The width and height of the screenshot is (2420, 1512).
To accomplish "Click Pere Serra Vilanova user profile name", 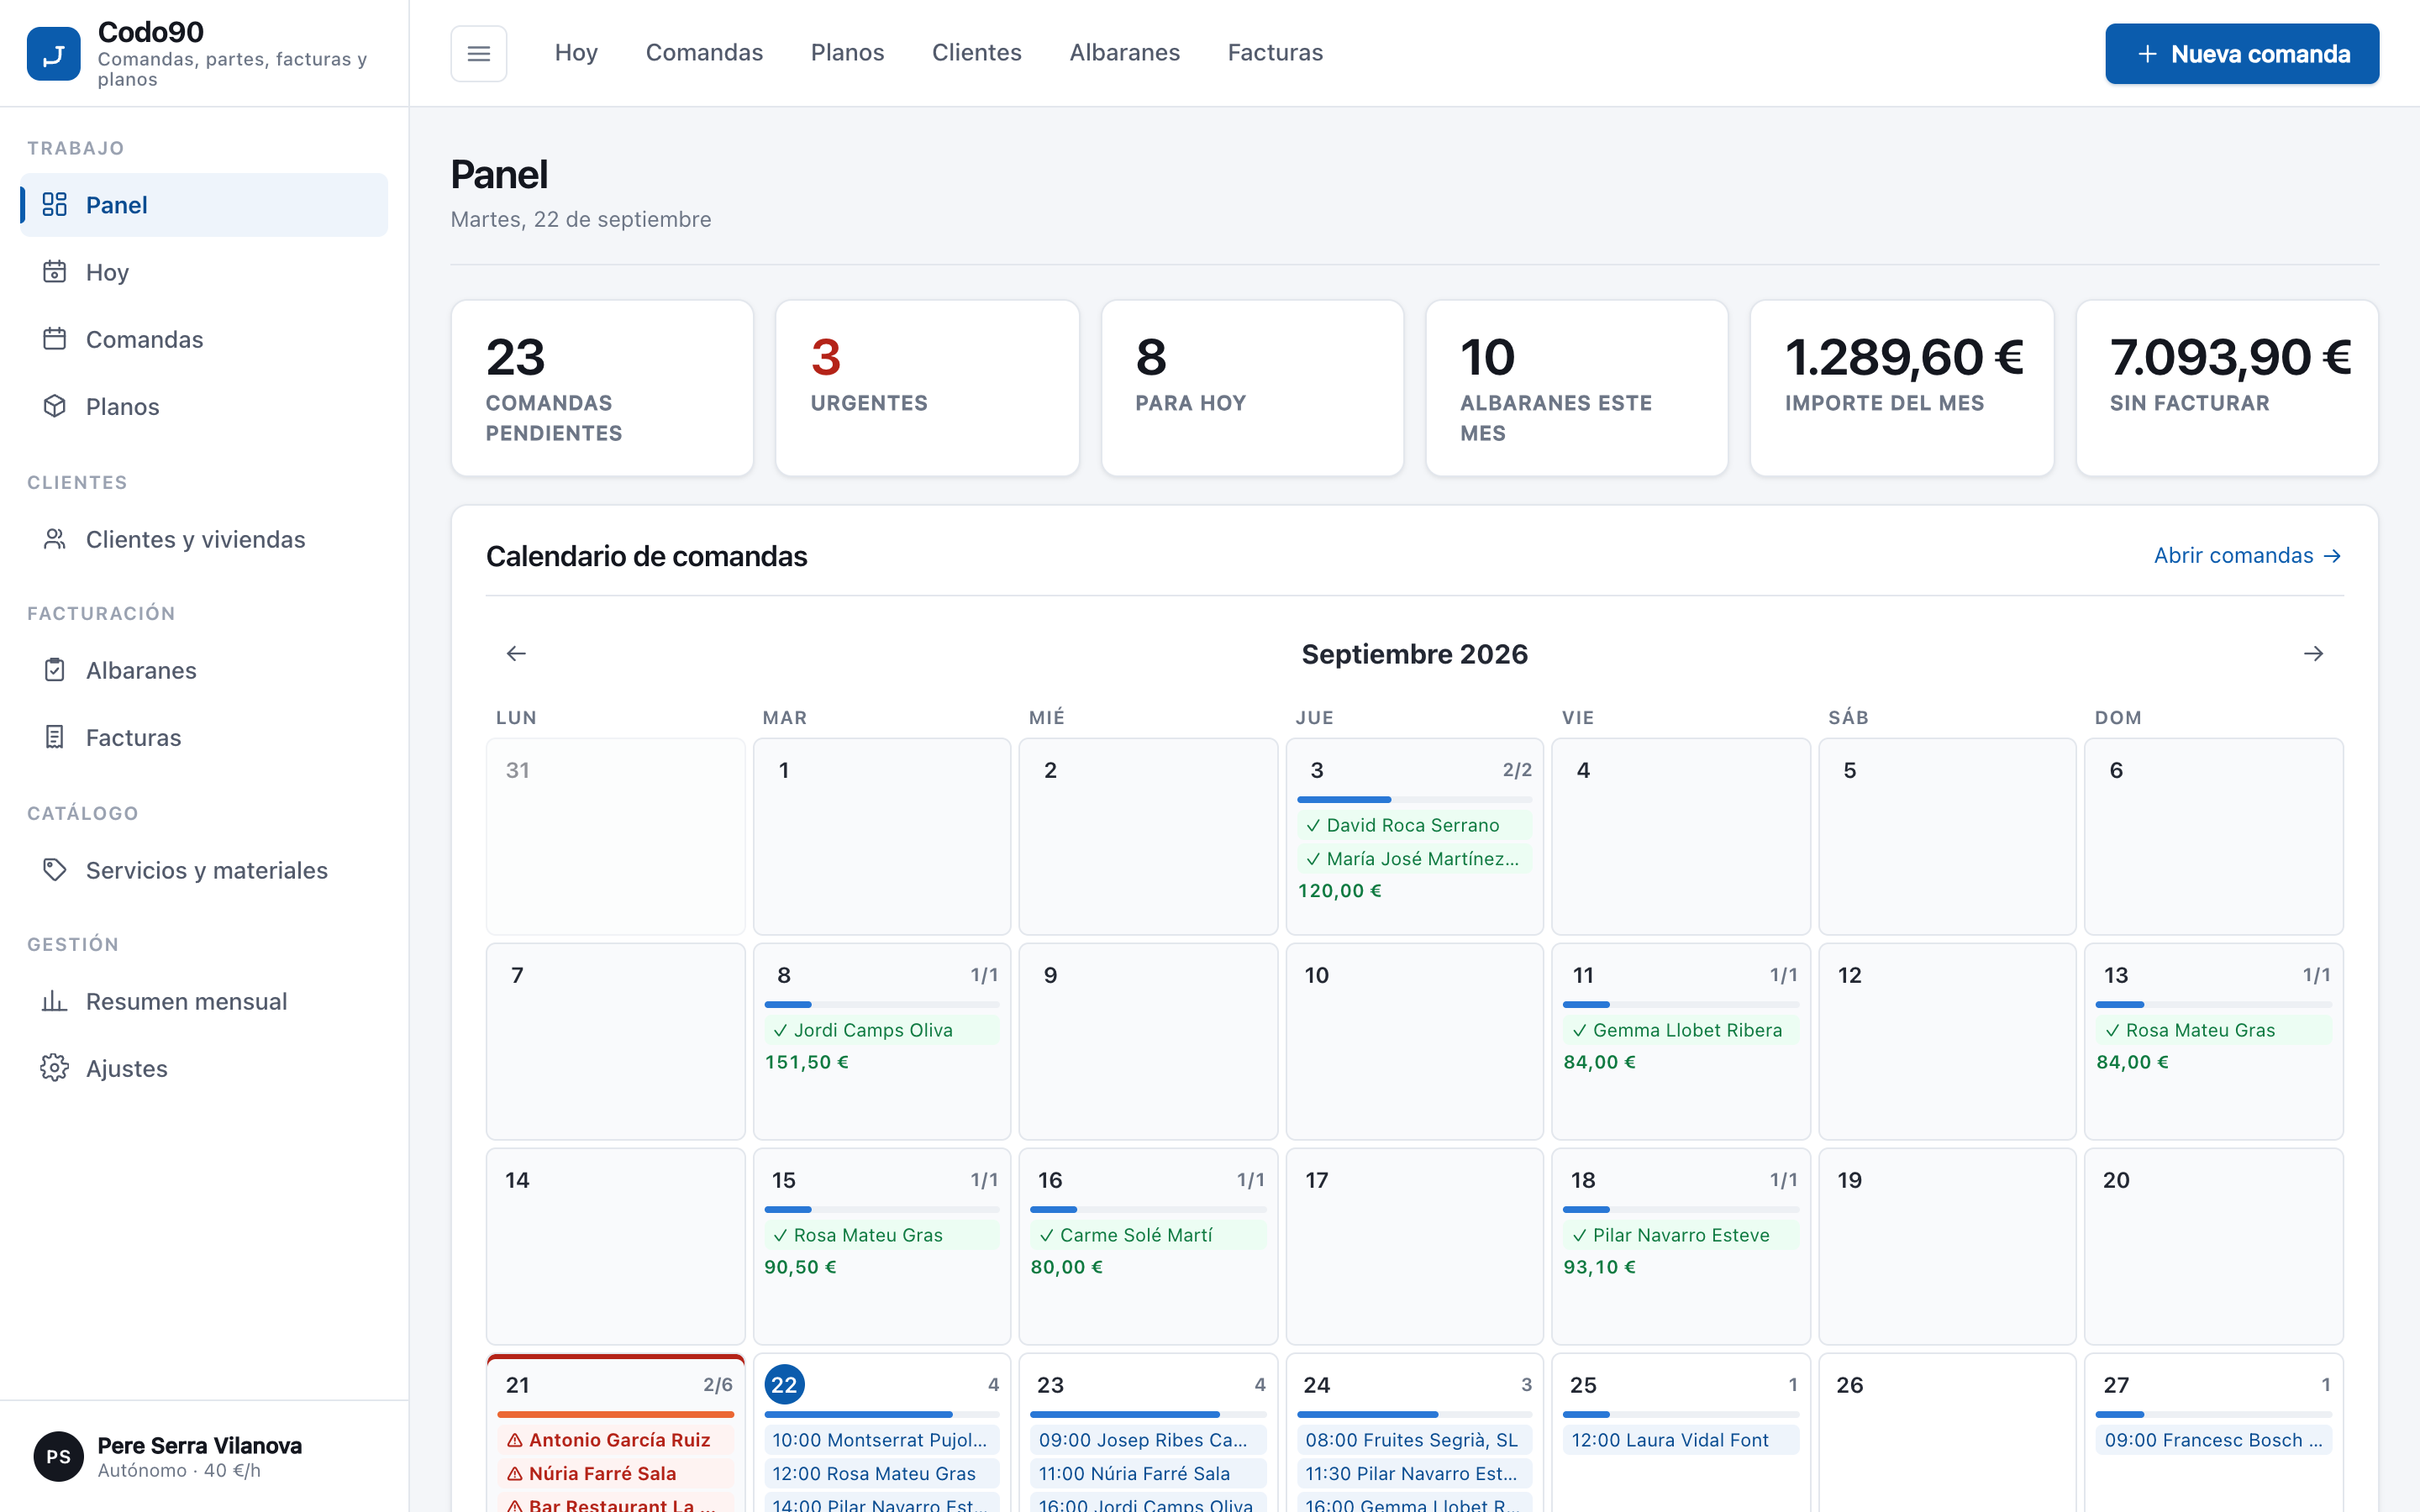I will click(x=199, y=1445).
